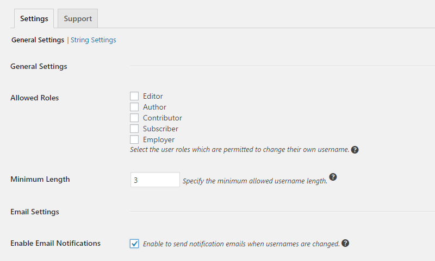Open help tooltip for Allowed Roles description

coord(355,150)
